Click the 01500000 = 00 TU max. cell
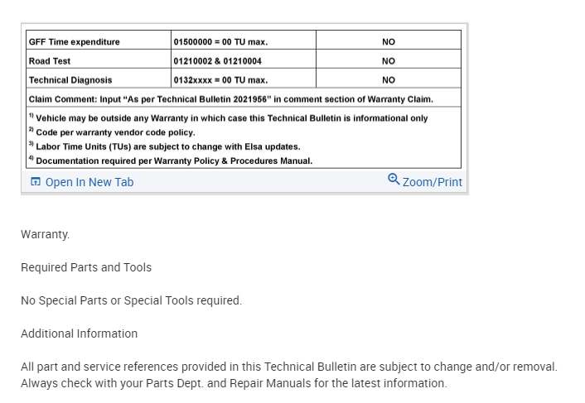585x403 pixels. point(220,41)
